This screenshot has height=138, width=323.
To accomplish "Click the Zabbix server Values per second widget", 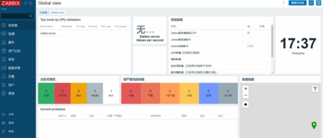I will click(150, 30).
